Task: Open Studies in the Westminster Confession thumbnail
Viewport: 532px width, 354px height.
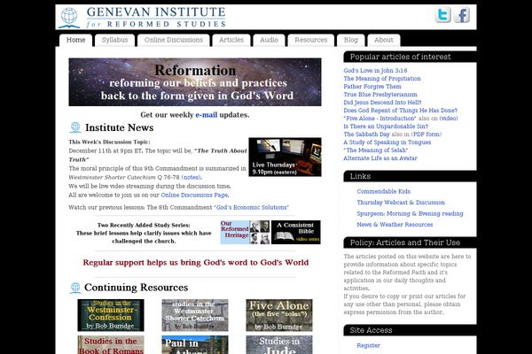Action: click(111, 315)
